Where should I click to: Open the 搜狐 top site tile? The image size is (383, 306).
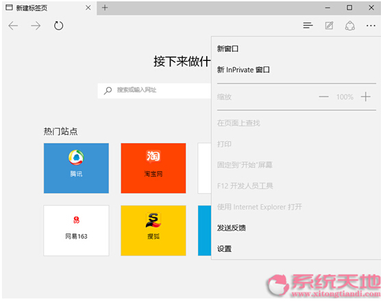pyautogui.click(x=153, y=230)
